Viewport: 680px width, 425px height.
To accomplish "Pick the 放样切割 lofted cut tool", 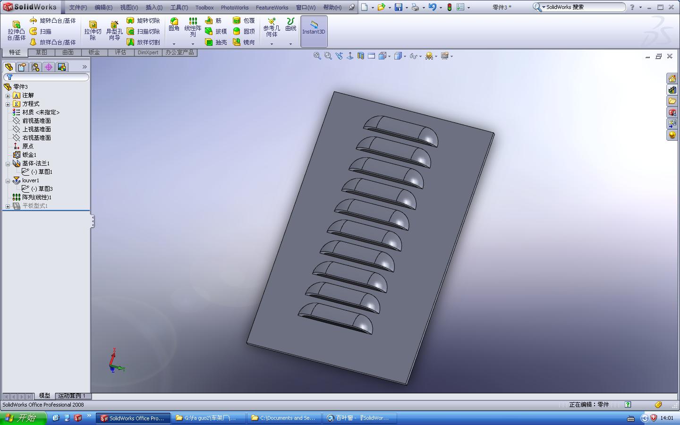I will point(144,42).
